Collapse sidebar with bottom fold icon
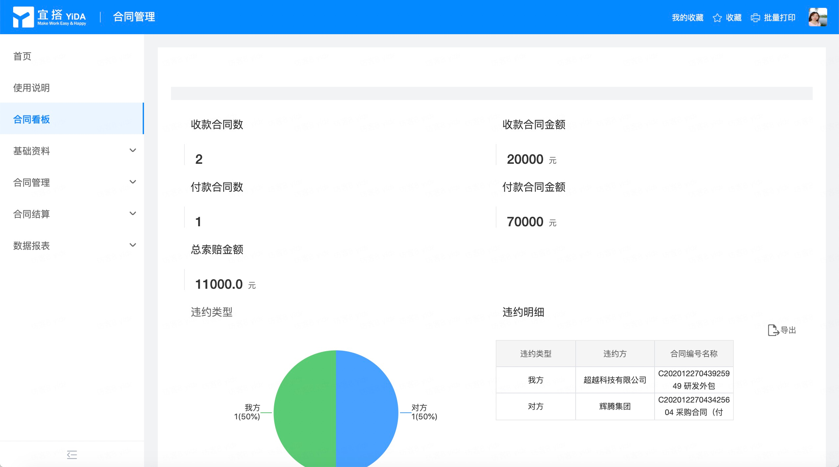The height and width of the screenshot is (467, 839). click(x=72, y=455)
